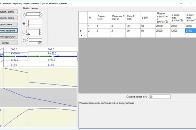Click the 'Загрузить схему' button
Image resolution: width=196 pixels, height=130 pixels.
coord(9,12)
